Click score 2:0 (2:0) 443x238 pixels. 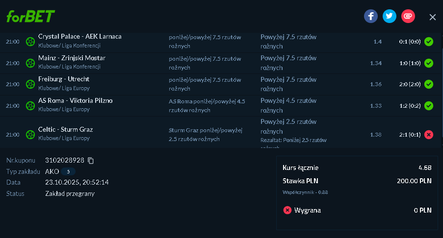point(410,84)
